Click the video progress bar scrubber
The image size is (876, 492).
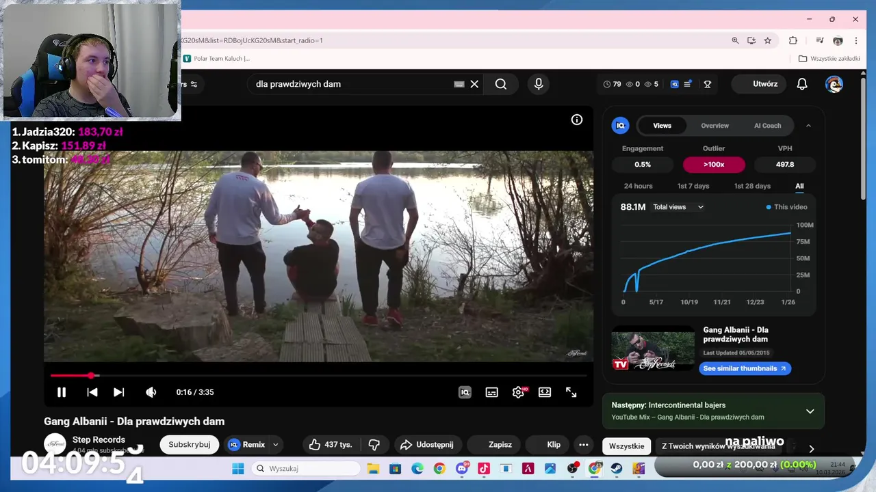pos(91,375)
